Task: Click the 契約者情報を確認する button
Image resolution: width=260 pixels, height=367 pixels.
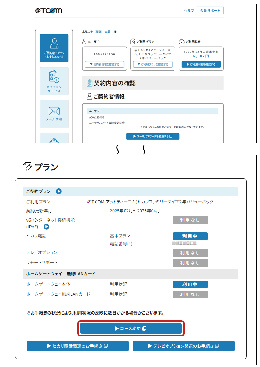Action: coord(104,64)
